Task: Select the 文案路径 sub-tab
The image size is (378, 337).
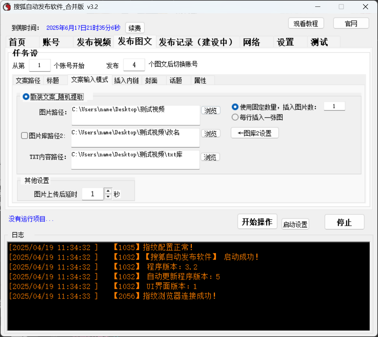Action: (28, 80)
